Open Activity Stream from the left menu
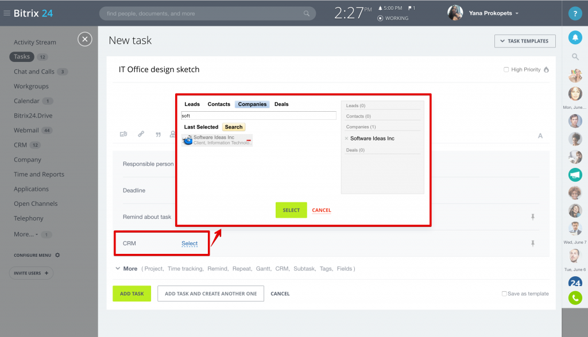Viewport: 588px width, 337px height. (x=35, y=42)
